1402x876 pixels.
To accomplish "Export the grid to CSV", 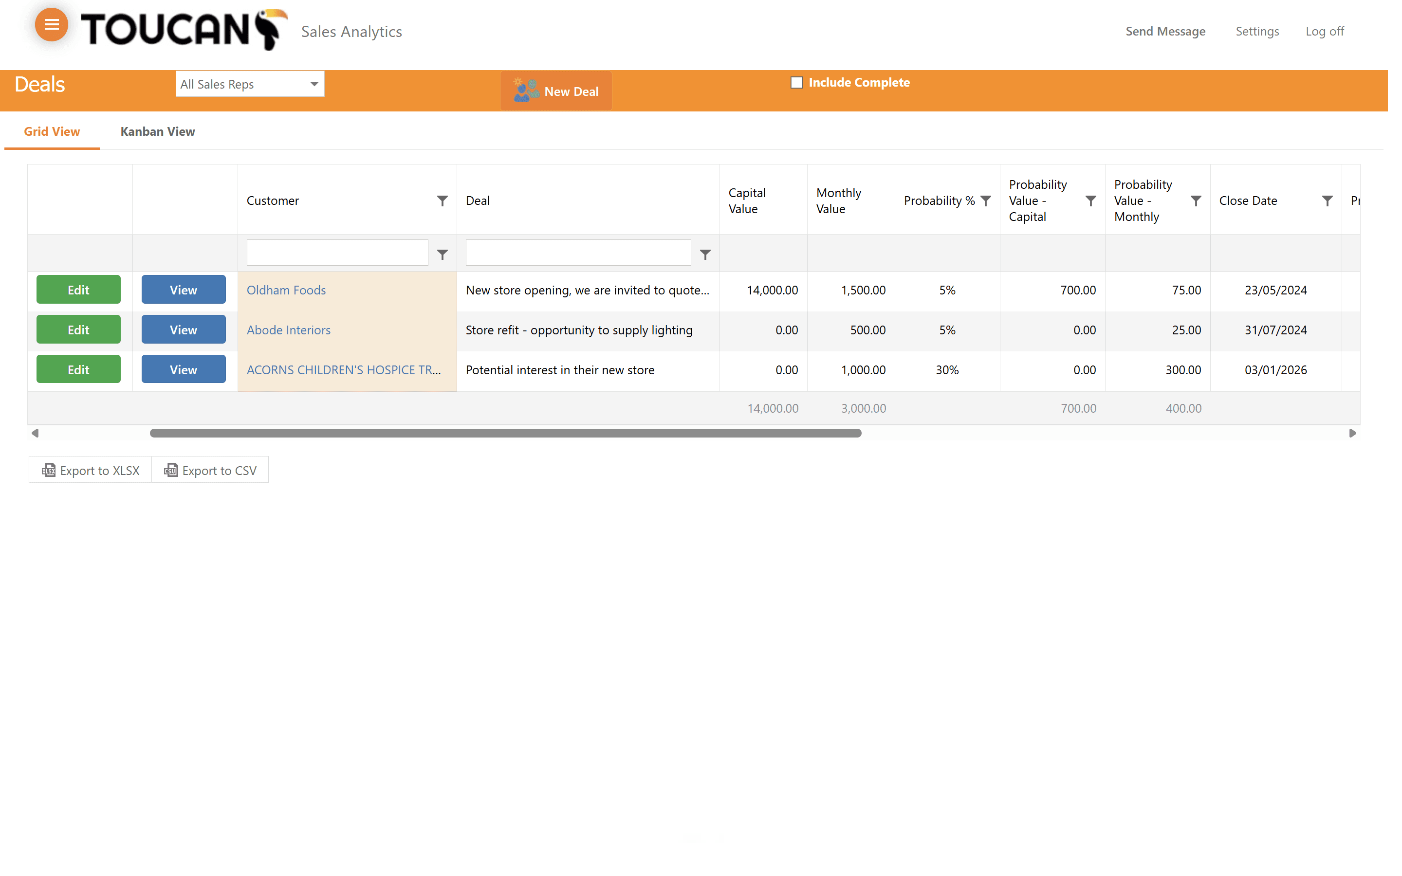I will [210, 470].
